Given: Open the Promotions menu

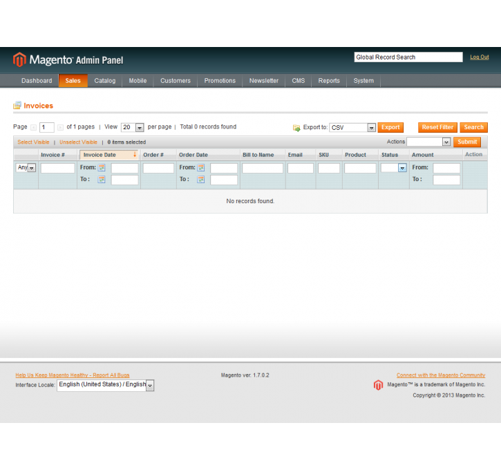Looking at the screenshot, I should tap(220, 81).
